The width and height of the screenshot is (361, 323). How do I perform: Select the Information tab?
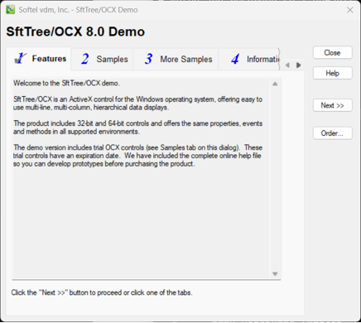click(x=249, y=60)
